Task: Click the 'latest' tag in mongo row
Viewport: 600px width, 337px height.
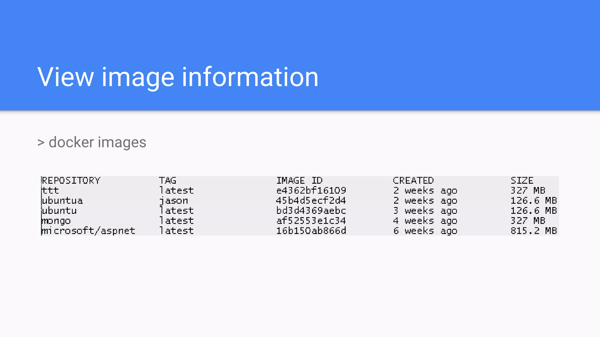Action: 176,221
